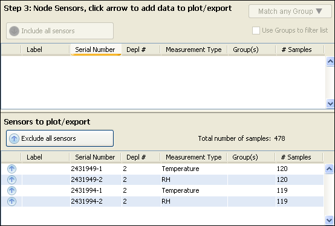Click up arrow of lower table scrollbar
Screen dimensions: 335x226
click(329, 169)
